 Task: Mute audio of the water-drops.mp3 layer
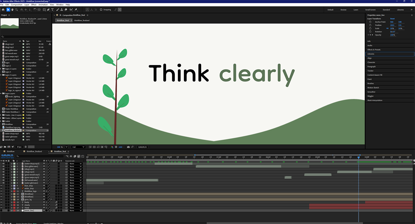[x=4, y=164]
